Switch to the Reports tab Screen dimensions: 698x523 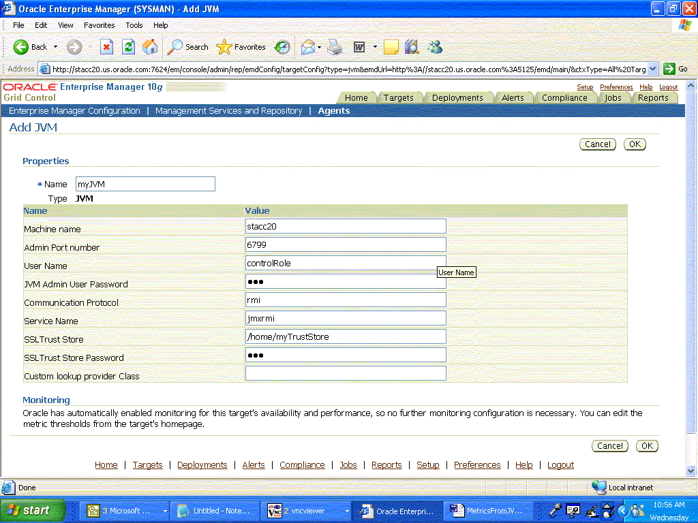653,98
